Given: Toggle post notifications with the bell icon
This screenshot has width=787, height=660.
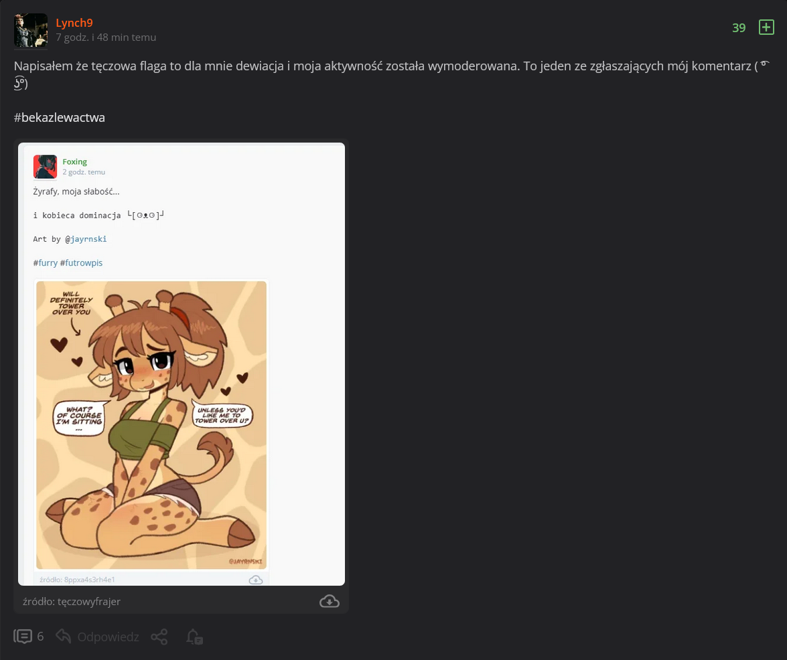Looking at the screenshot, I should (194, 636).
